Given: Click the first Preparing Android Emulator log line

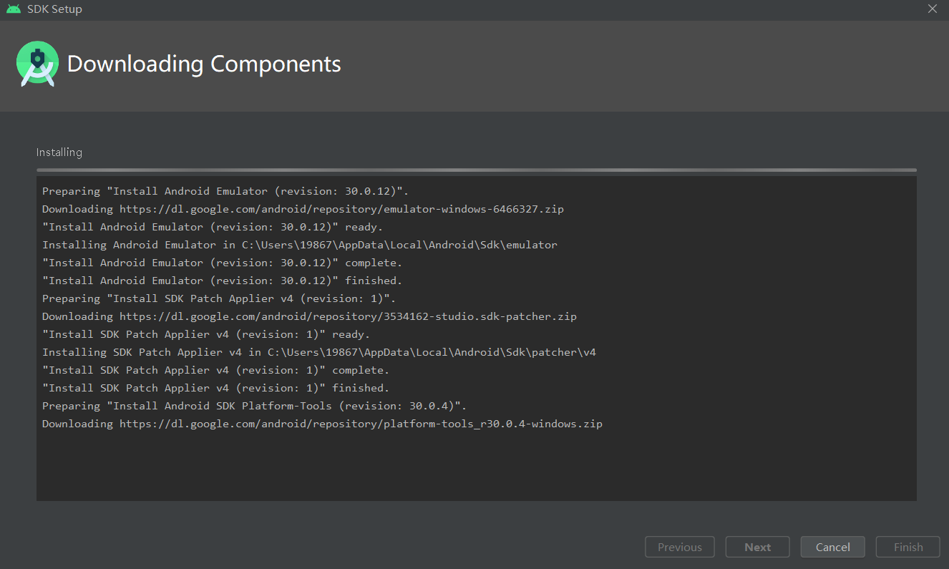Looking at the screenshot, I should (x=225, y=191).
